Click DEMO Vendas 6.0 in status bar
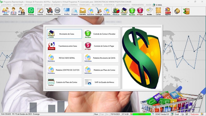Viewport: 206px width, 116px height. click(x=161, y=114)
